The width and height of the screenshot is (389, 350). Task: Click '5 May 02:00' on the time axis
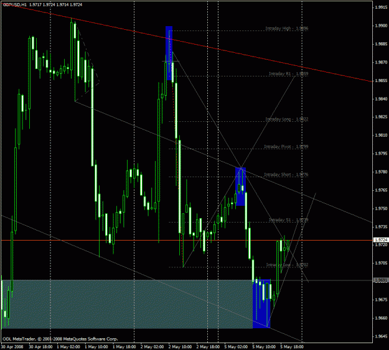pyautogui.click(x=236, y=346)
